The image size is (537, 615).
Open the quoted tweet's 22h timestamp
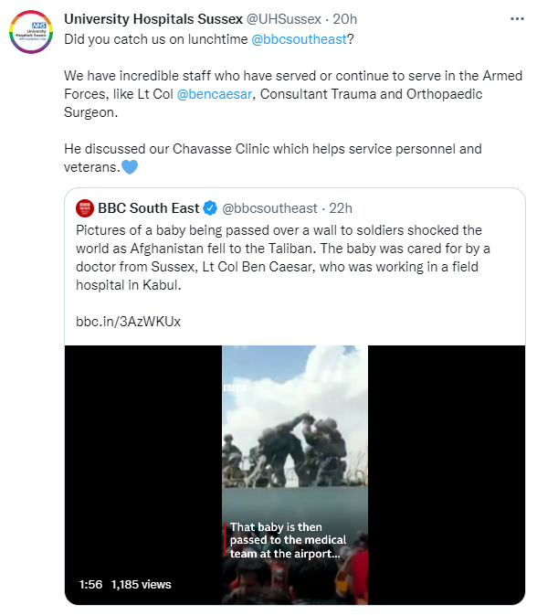click(x=341, y=208)
